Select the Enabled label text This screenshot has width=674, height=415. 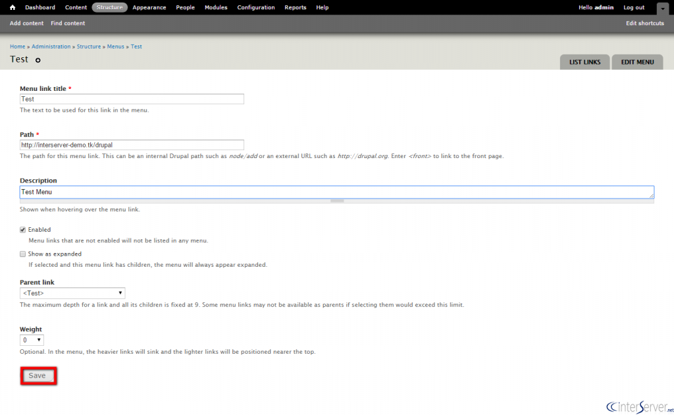pos(39,230)
